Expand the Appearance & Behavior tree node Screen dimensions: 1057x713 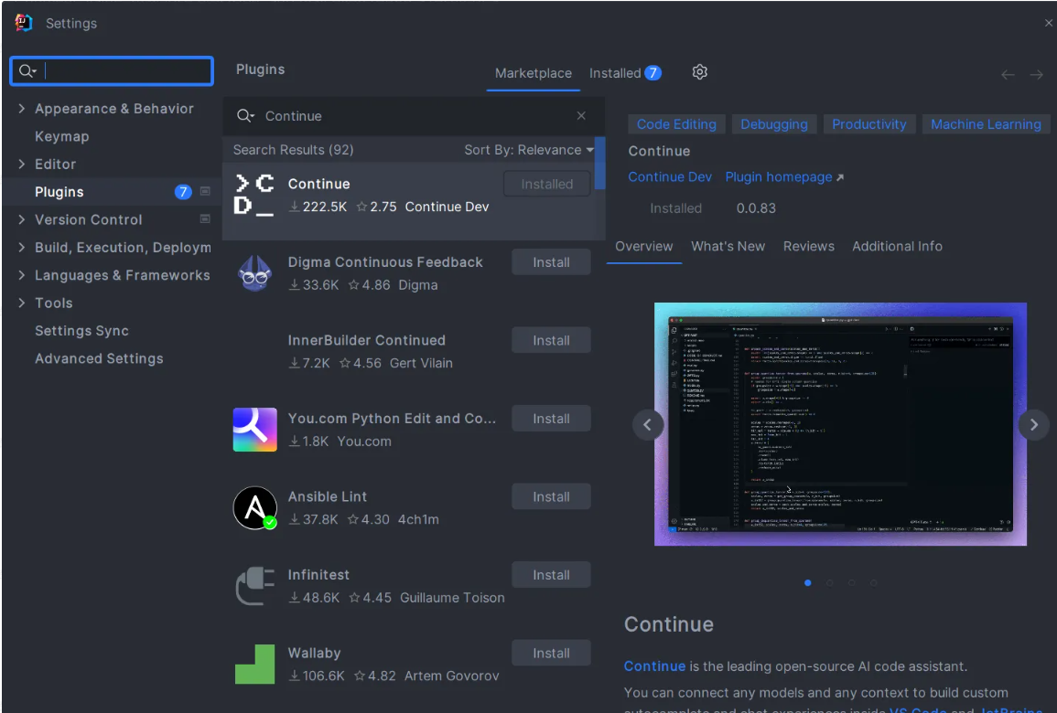22,109
